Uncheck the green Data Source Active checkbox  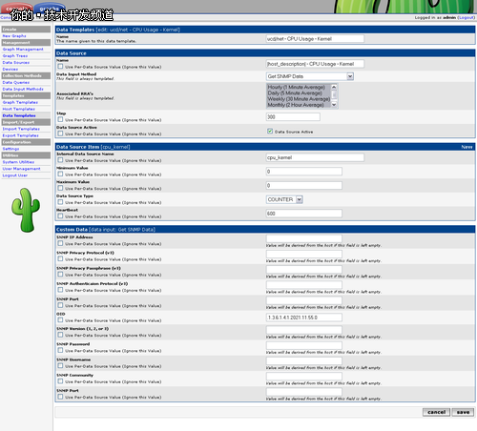[270, 132]
